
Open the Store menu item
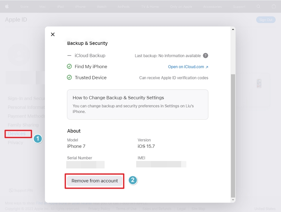coord(24,7)
